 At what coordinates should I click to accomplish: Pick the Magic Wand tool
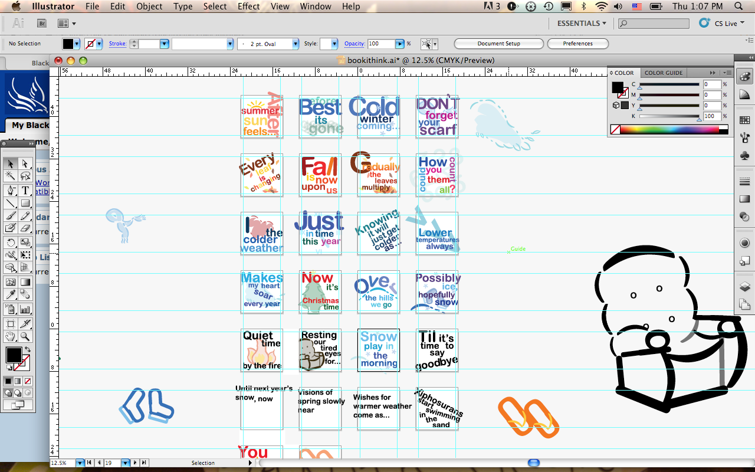click(x=10, y=176)
